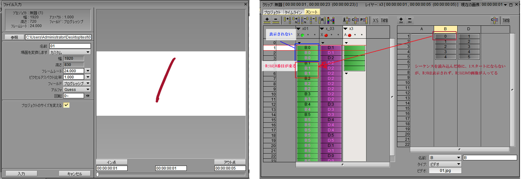Click the THMB icon in source panel toolbar
Image resolution: width=521 pixels, height=179 pixels.
click(x=506, y=20)
